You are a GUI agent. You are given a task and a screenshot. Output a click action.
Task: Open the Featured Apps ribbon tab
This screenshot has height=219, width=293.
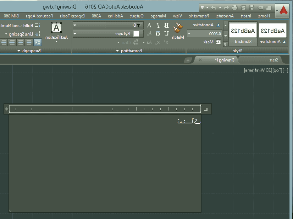[39, 16]
